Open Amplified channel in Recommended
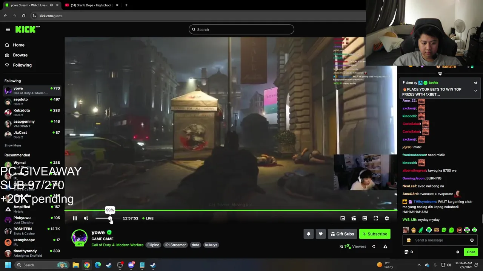483x271 pixels. [x=32, y=209]
